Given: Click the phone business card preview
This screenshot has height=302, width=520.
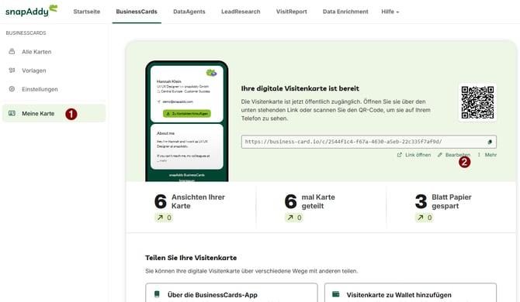Looking at the screenshot, I should tap(187, 121).
